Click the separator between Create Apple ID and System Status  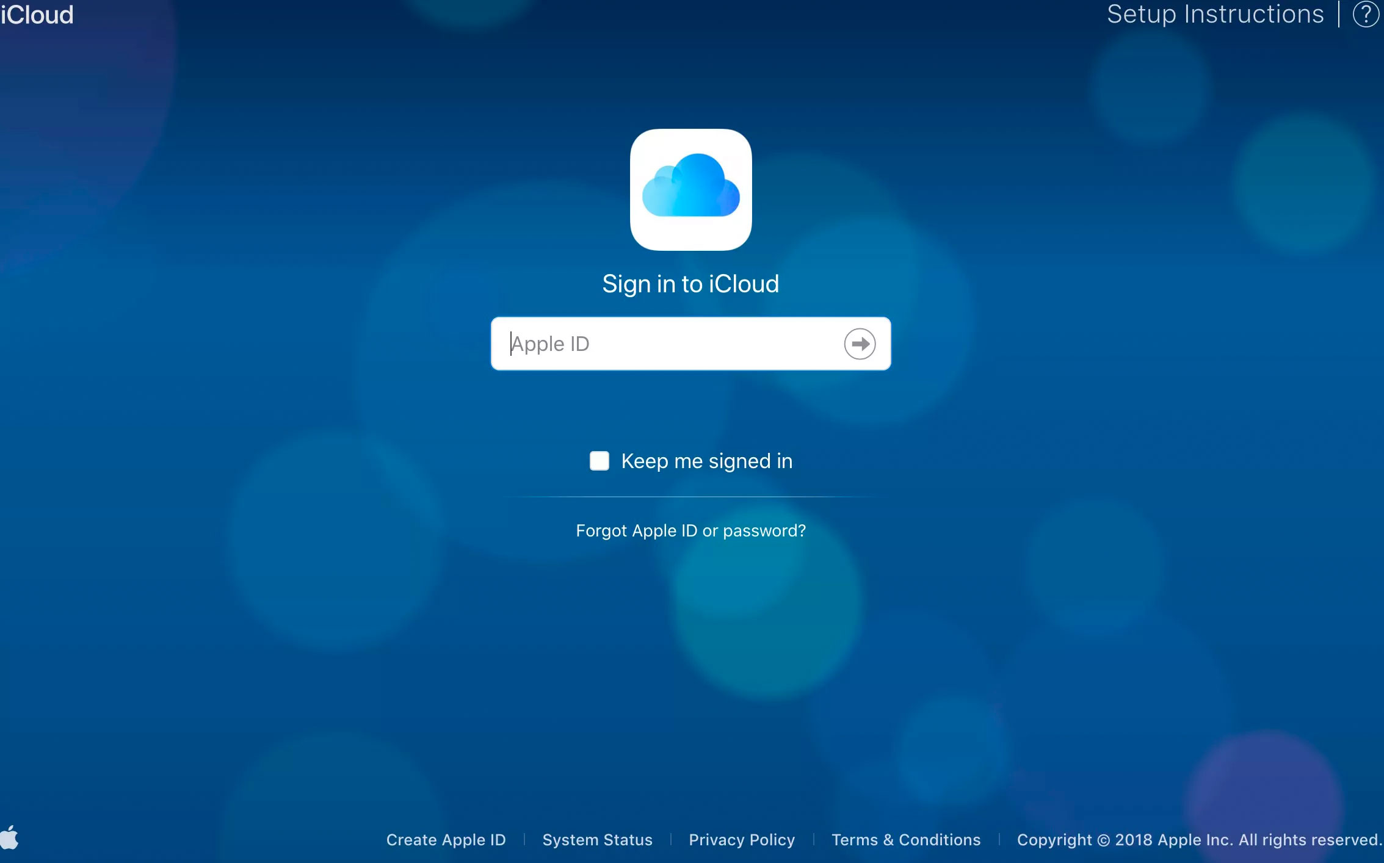[x=524, y=840]
